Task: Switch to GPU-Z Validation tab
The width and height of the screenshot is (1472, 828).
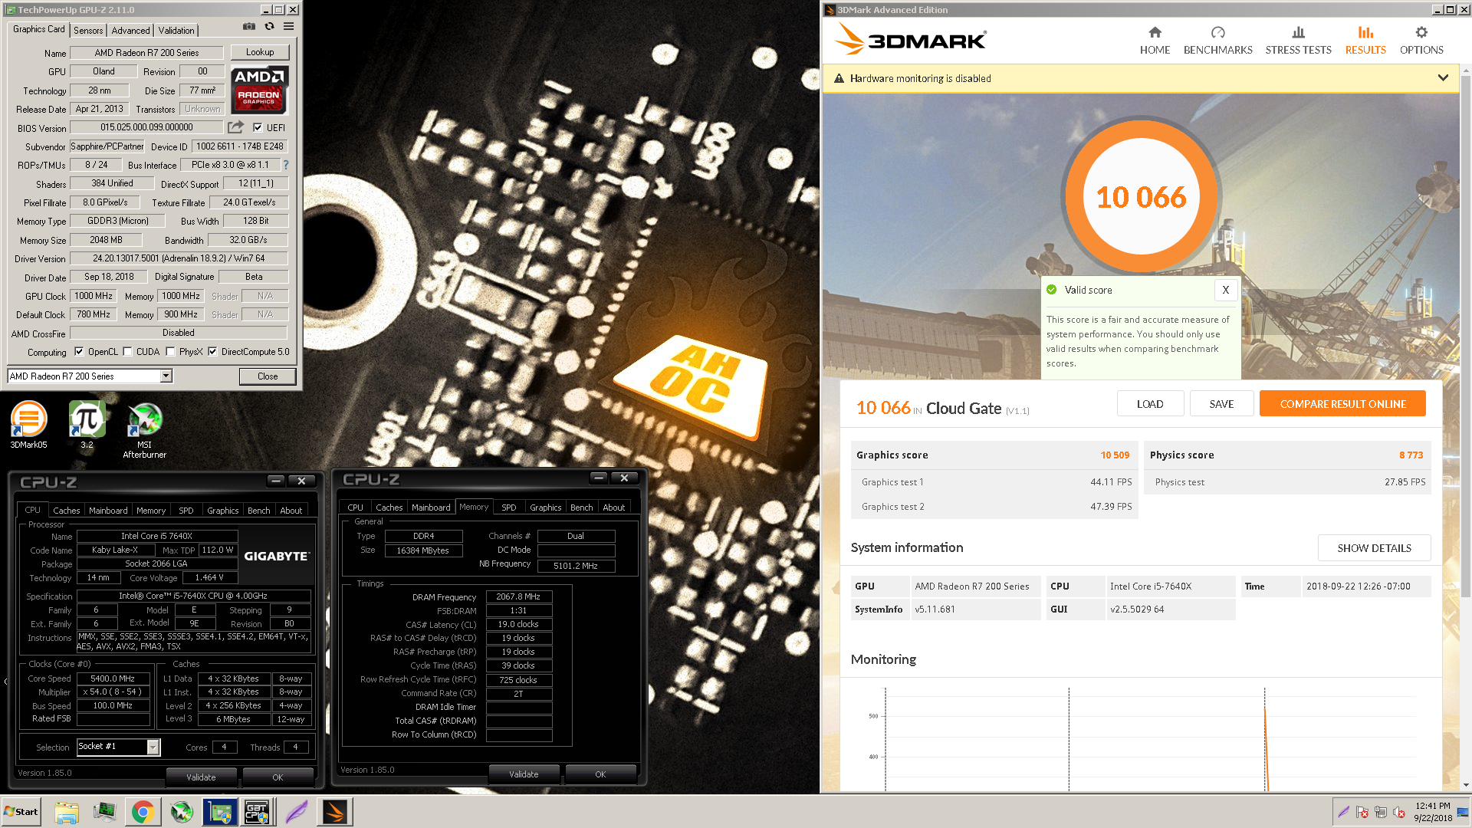Action: coord(176,31)
